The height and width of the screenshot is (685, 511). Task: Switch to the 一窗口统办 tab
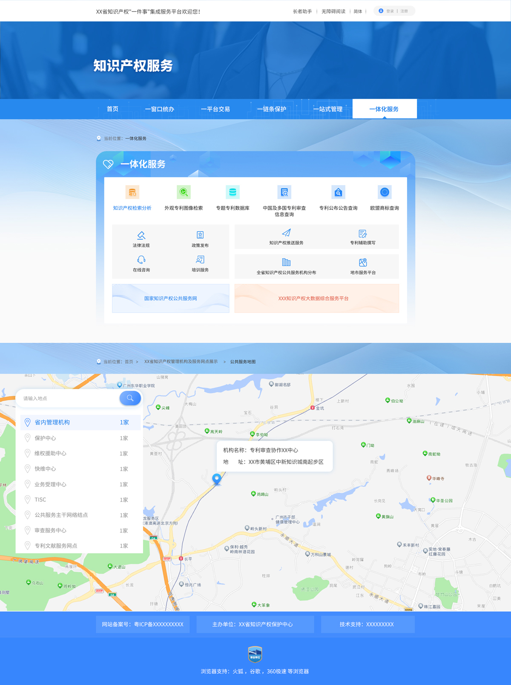[x=159, y=109]
